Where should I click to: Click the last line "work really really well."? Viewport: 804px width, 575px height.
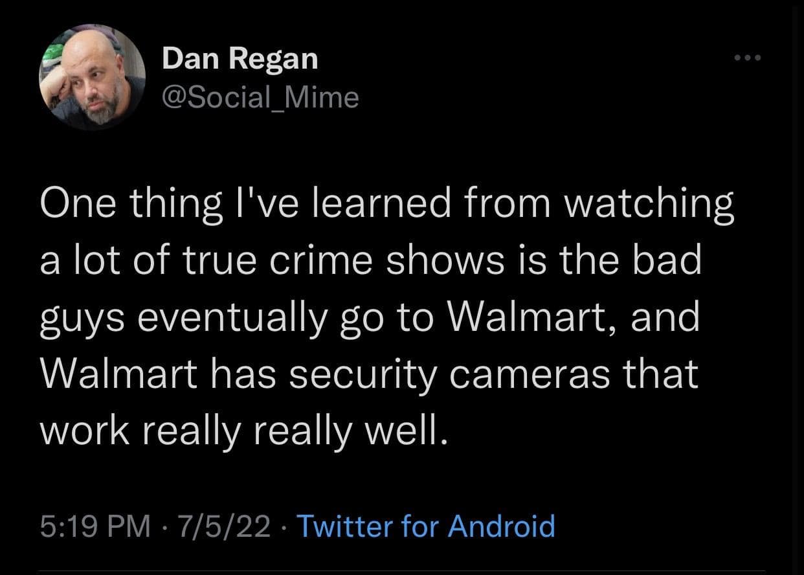click(x=243, y=431)
